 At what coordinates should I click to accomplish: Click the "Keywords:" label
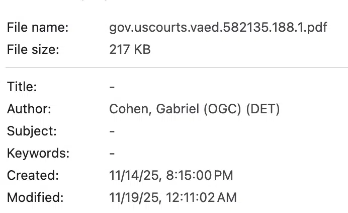coord(38,153)
